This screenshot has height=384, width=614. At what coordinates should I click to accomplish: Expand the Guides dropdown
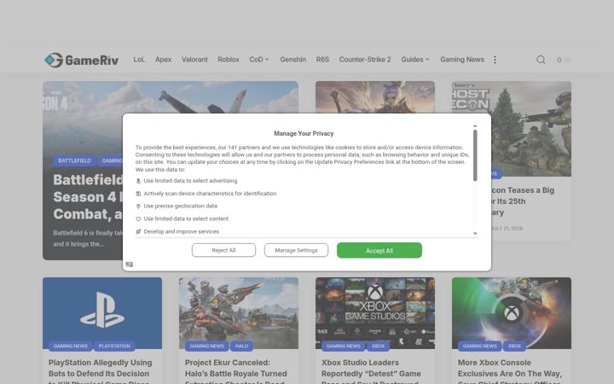415,60
